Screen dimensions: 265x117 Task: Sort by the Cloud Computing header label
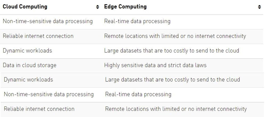(x=25, y=7)
